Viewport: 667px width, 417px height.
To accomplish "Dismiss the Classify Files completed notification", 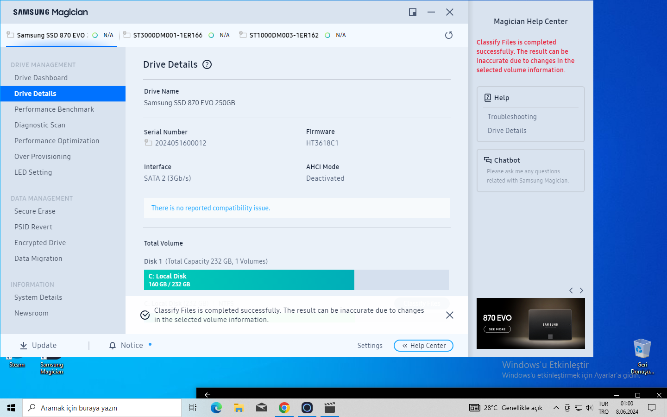I will [x=449, y=315].
